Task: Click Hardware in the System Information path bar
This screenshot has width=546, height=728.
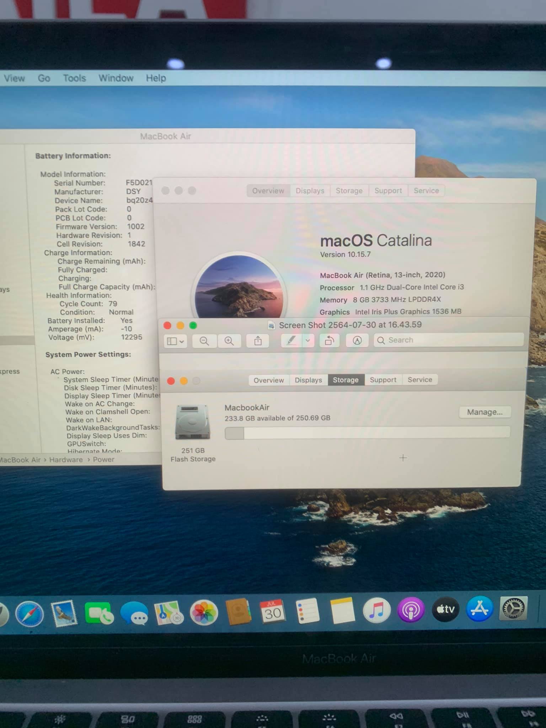Action: tap(66, 460)
